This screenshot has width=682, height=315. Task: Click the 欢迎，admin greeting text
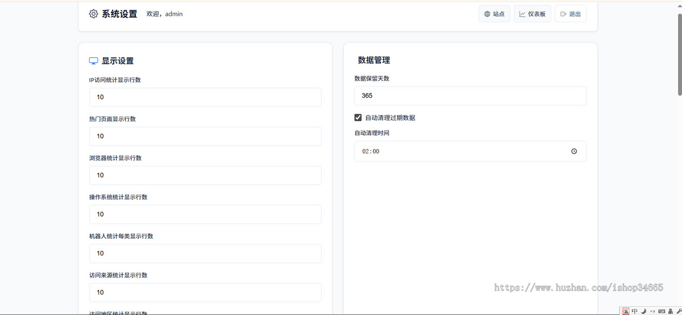165,14
